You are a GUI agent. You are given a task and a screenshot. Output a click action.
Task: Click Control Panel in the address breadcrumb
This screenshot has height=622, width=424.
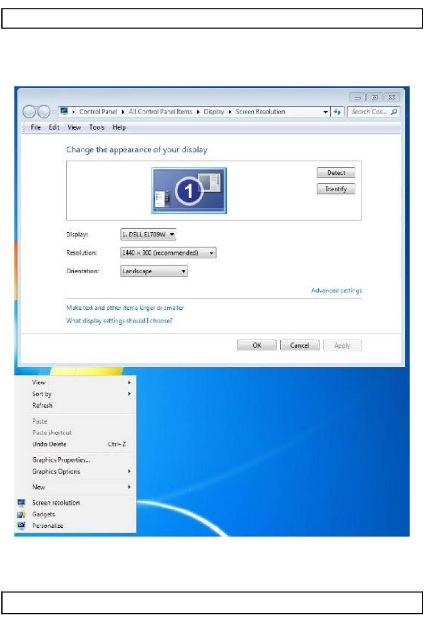tap(98, 112)
